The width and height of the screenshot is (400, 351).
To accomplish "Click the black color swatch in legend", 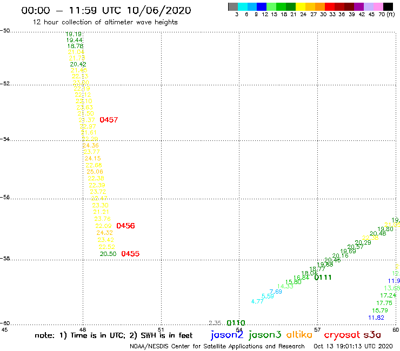I will click(388, 6).
